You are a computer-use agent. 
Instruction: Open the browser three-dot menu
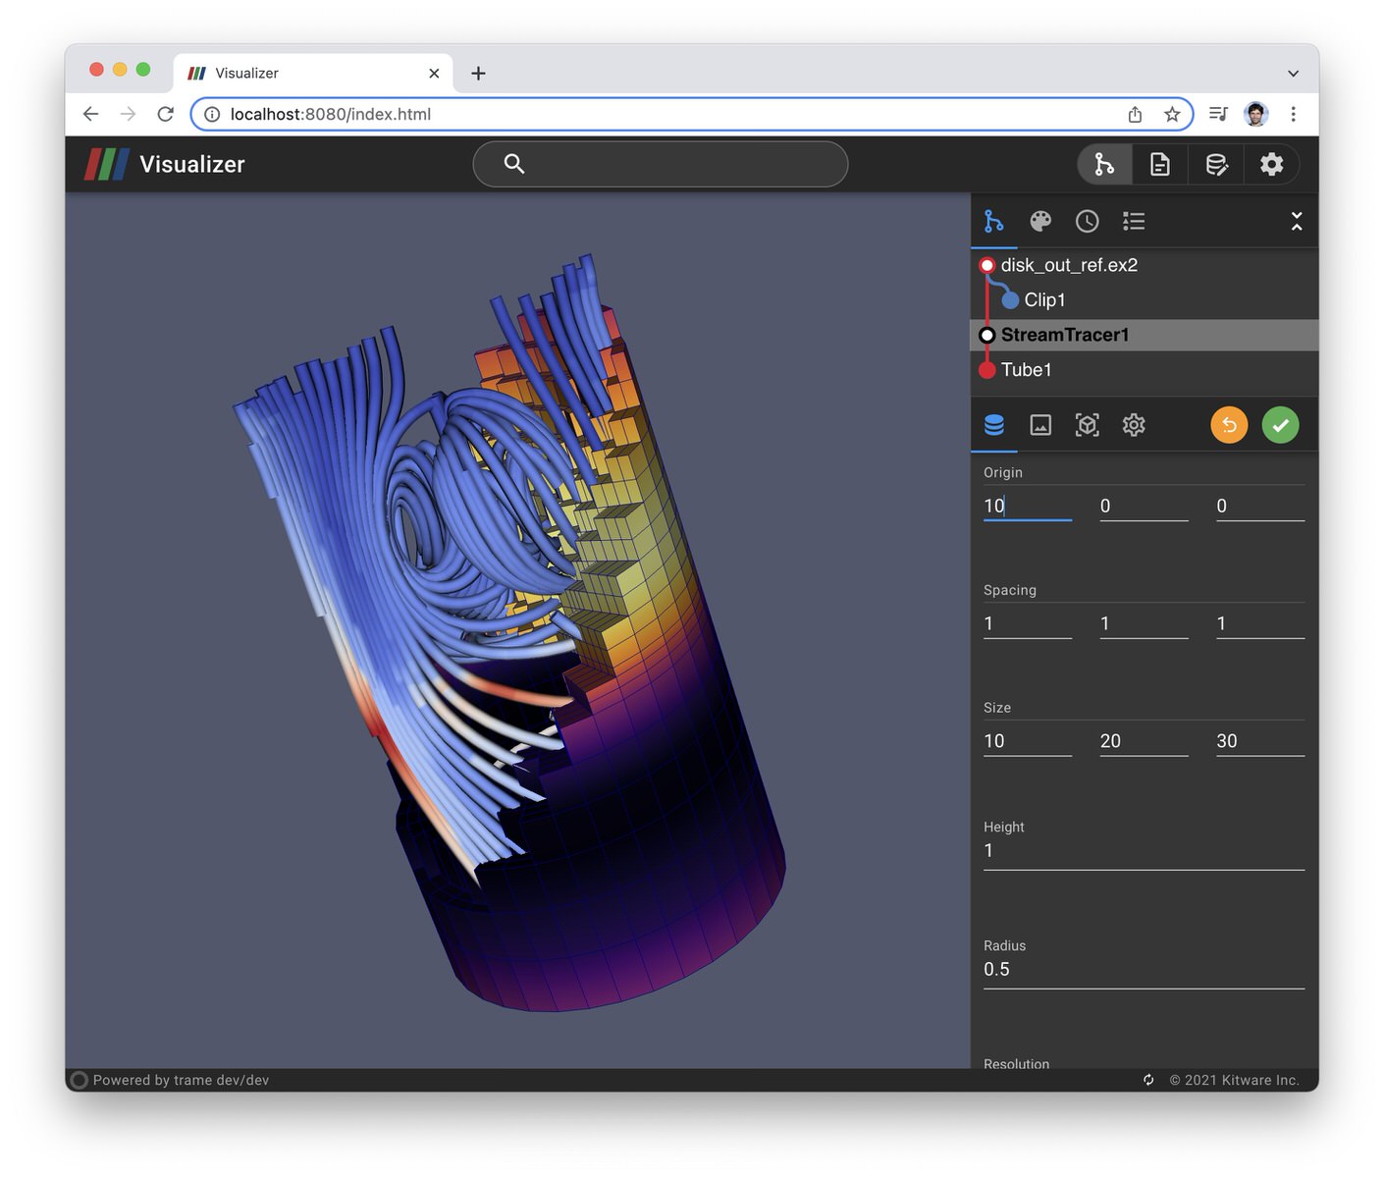pos(1294,114)
